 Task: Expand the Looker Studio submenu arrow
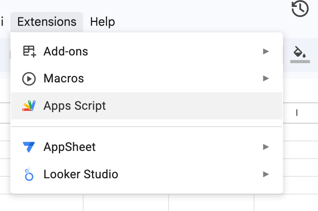coord(266,174)
